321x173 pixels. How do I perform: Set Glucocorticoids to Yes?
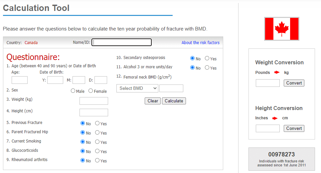(97, 151)
